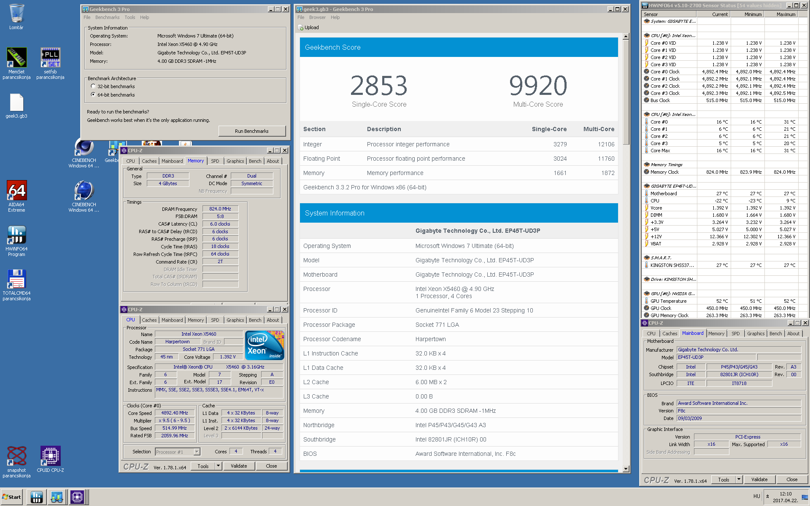Open the Lomtár recycle bin icon
The width and height of the screenshot is (810, 506).
tap(16, 17)
